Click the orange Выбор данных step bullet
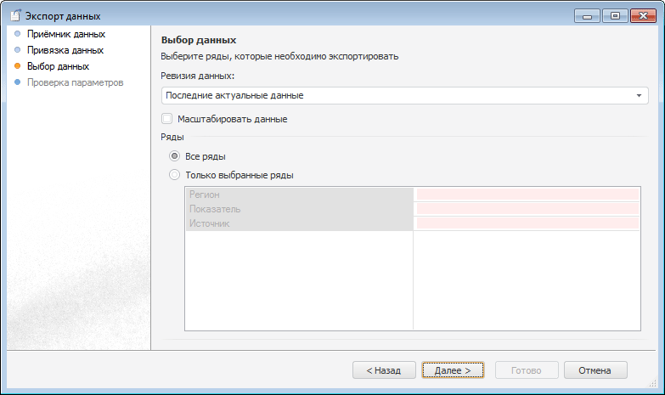The width and height of the screenshot is (665, 395). click(x=17, y=65)
